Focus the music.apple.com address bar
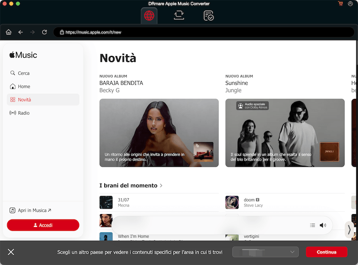358x265 pixels. 204,32
